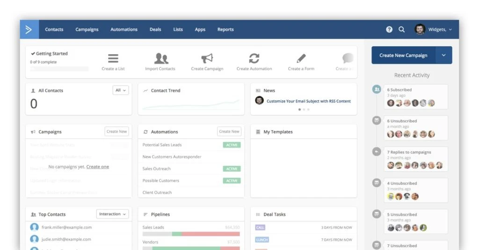
Task: Click the Automations panel cycle icon
Action: point(145,132)
